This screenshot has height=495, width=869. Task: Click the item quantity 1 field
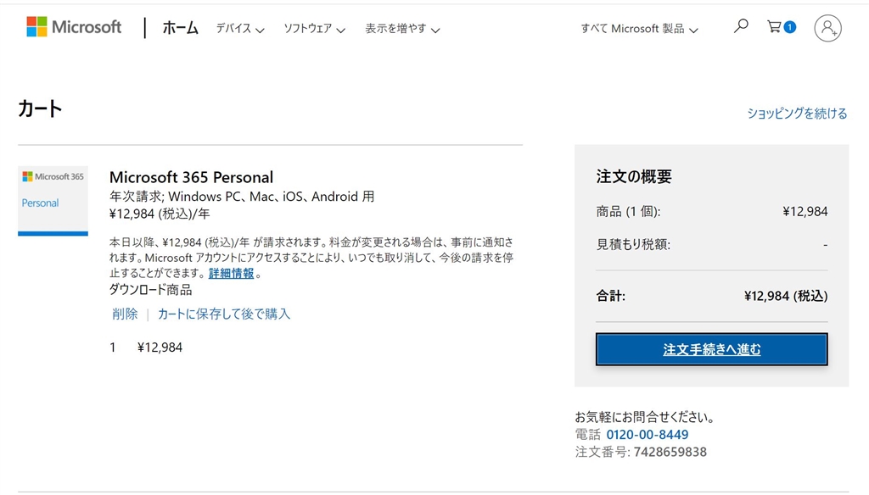113,348
